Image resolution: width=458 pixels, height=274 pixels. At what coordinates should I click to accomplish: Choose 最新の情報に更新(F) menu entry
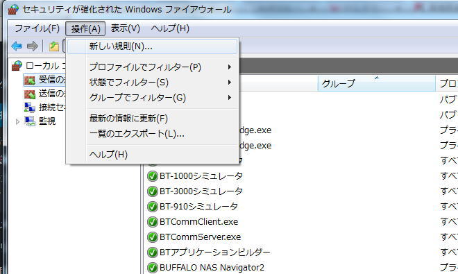[x=152, y=119]
